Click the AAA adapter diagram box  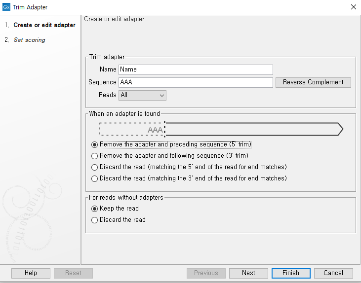click(132, 129)
